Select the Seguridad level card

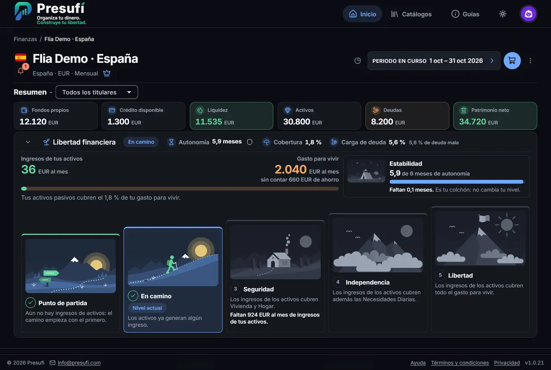coord(275,276)
